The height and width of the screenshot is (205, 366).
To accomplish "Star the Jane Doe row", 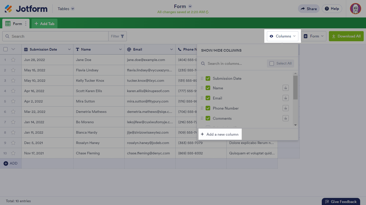I will pos(13,60).
